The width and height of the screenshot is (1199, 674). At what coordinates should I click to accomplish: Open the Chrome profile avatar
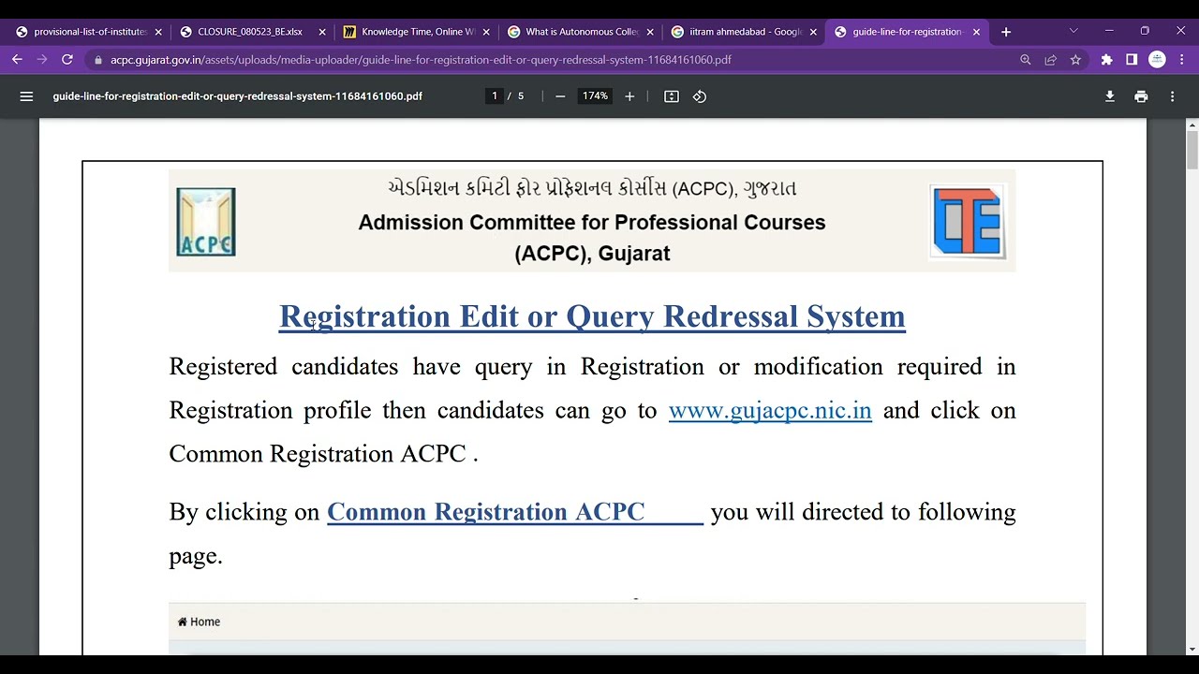(x=1158, y=59)
